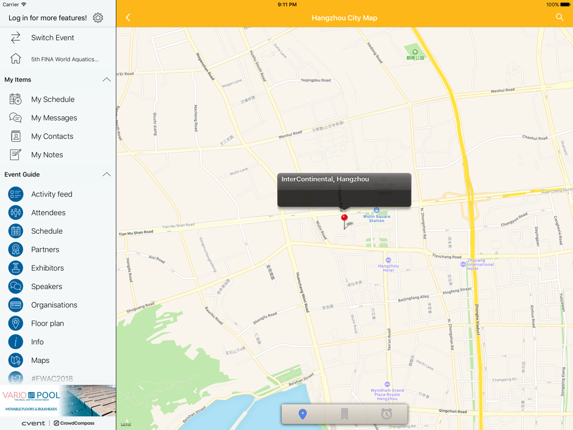Collapse the My Items section
The height and width of the screenshot is (430, 573).
[106, 80]
